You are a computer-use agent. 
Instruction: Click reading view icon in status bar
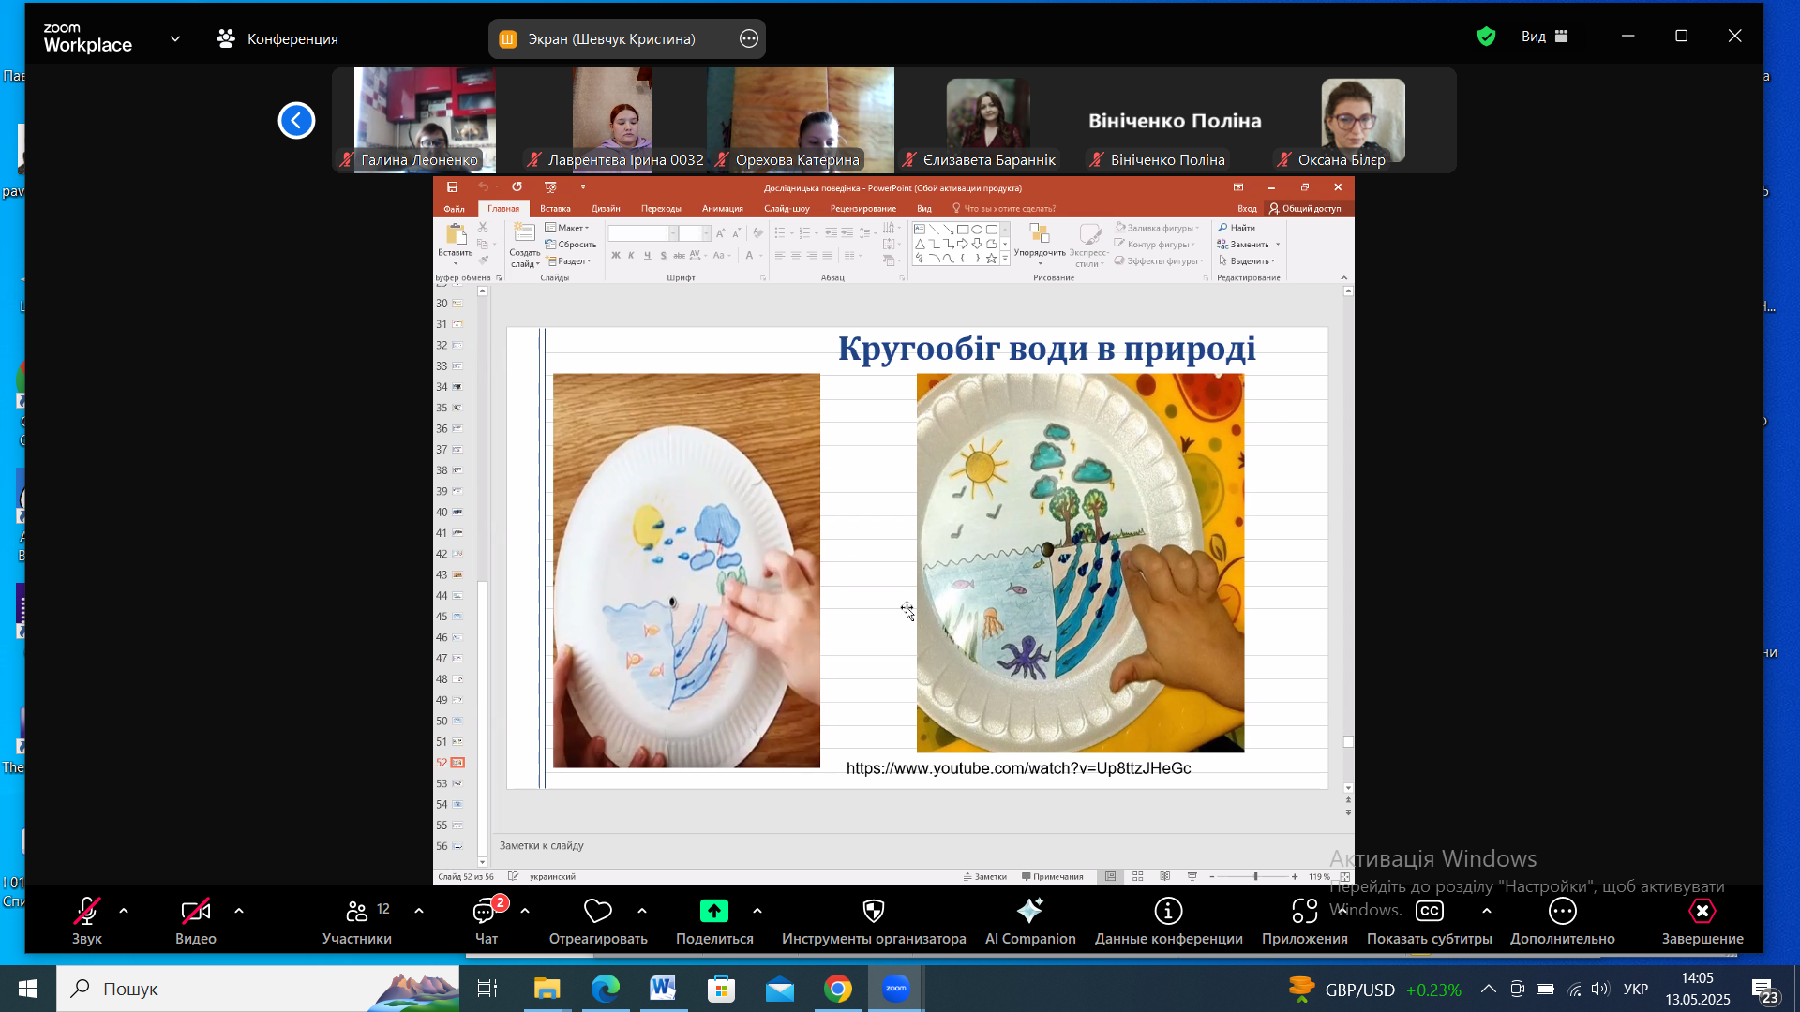tap(1165, 877)
